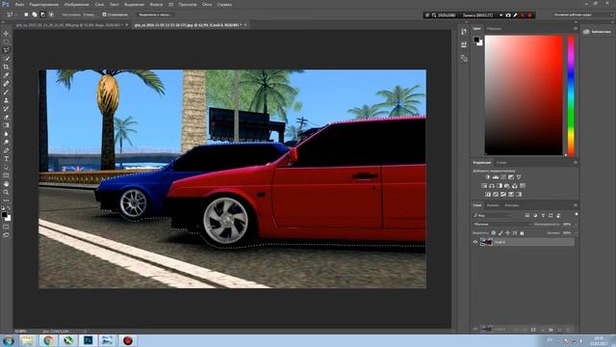Viewport: 616px width, 347px height.
Task: Add a Channel Mixer adjustment layer
Action: (x=515, y=186)
